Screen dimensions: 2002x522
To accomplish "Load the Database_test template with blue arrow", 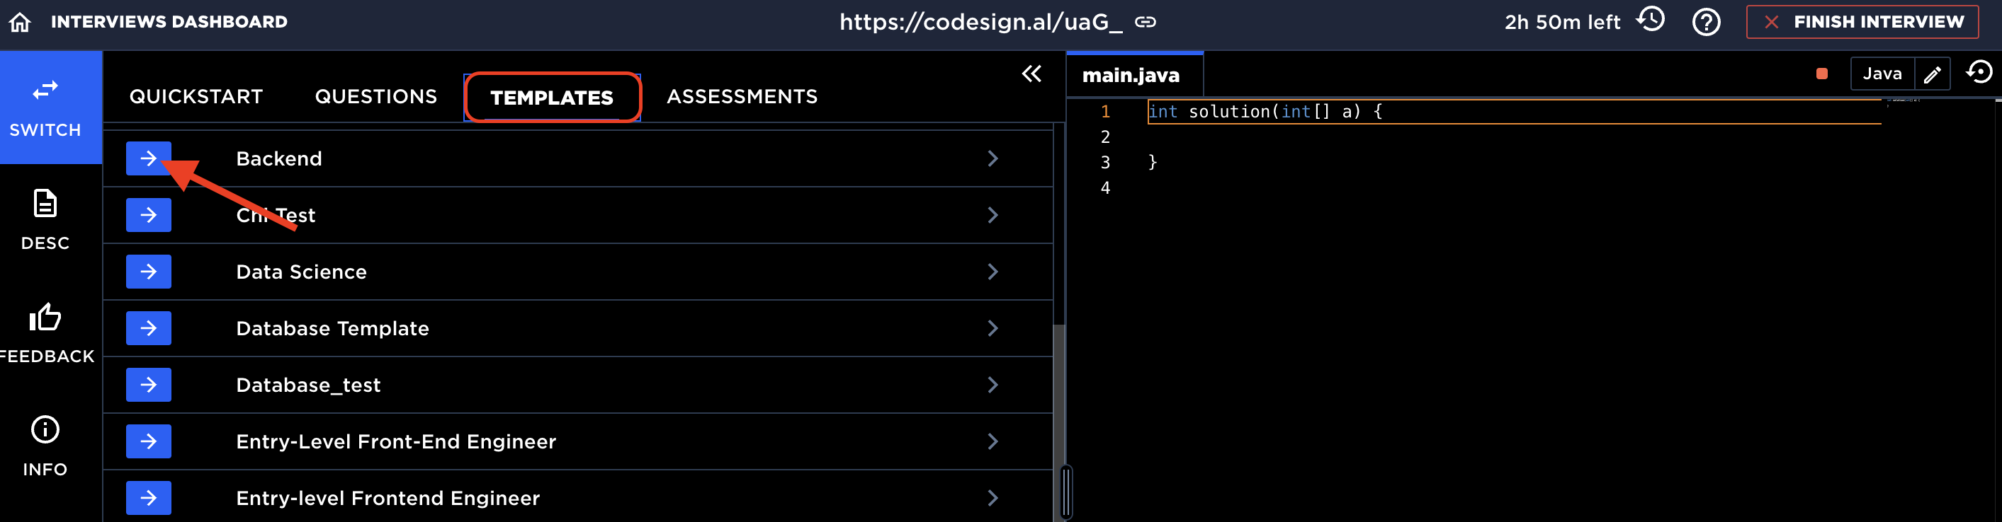I will 149,385.
